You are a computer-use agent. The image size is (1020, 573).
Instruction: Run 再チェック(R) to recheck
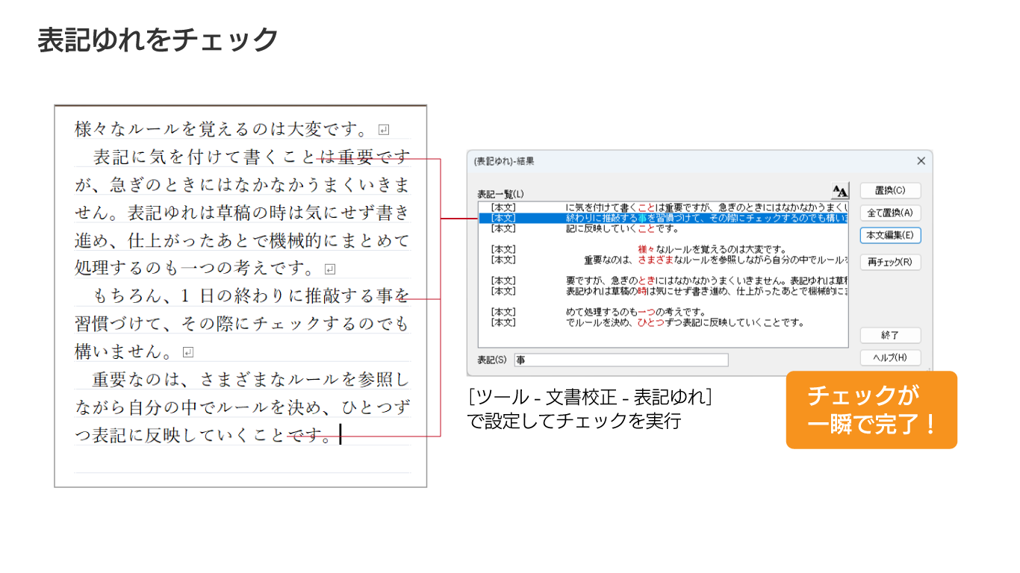(x=890, y=263)
